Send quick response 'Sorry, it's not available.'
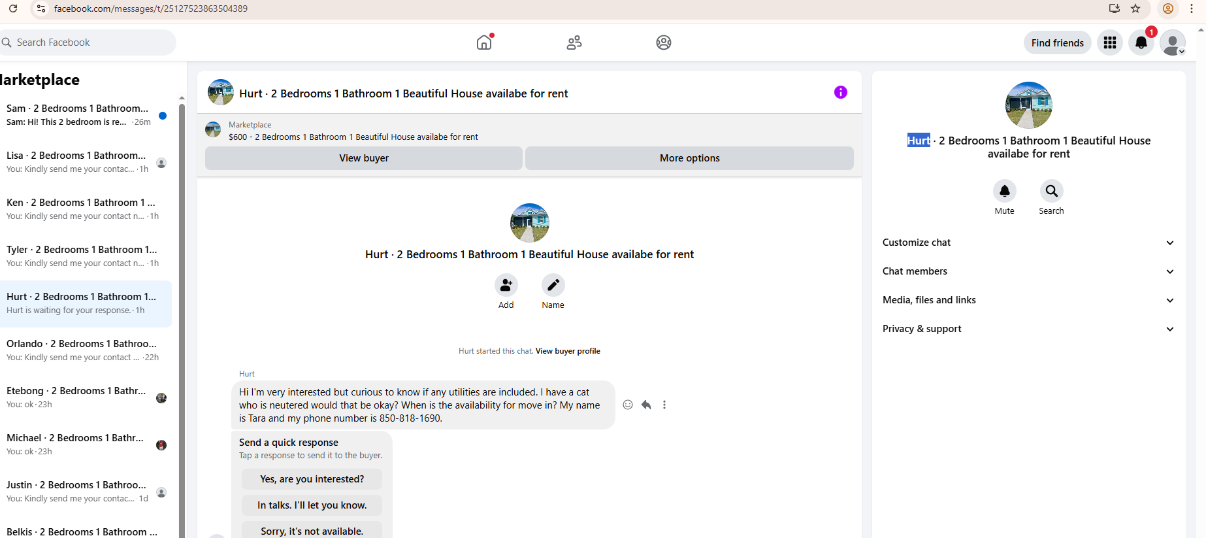The height and width of the screenshot is (538, 1206). point(312,531)
